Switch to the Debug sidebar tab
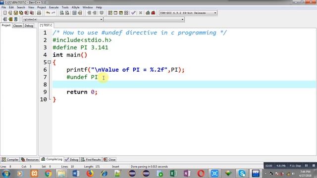Image resolution: width=317 pixels, height=178 pixels. coord(29,26)
